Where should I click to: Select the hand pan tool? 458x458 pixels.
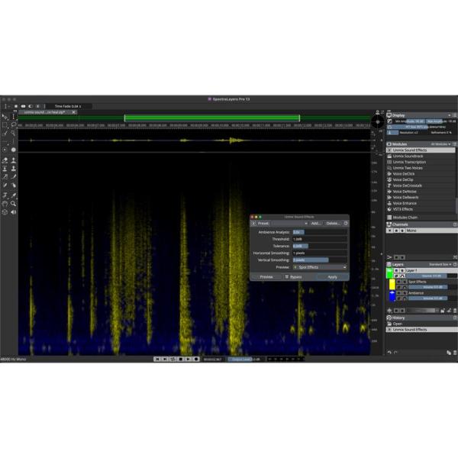5,204
